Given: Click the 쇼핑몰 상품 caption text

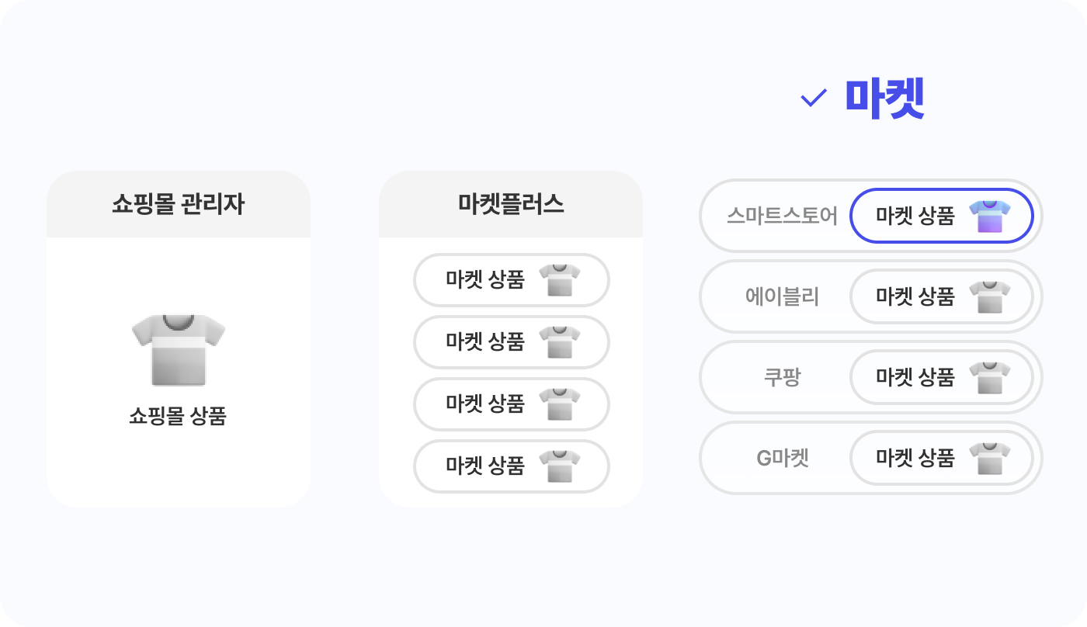Looking at the screenshot, I should tap(178, 416).
